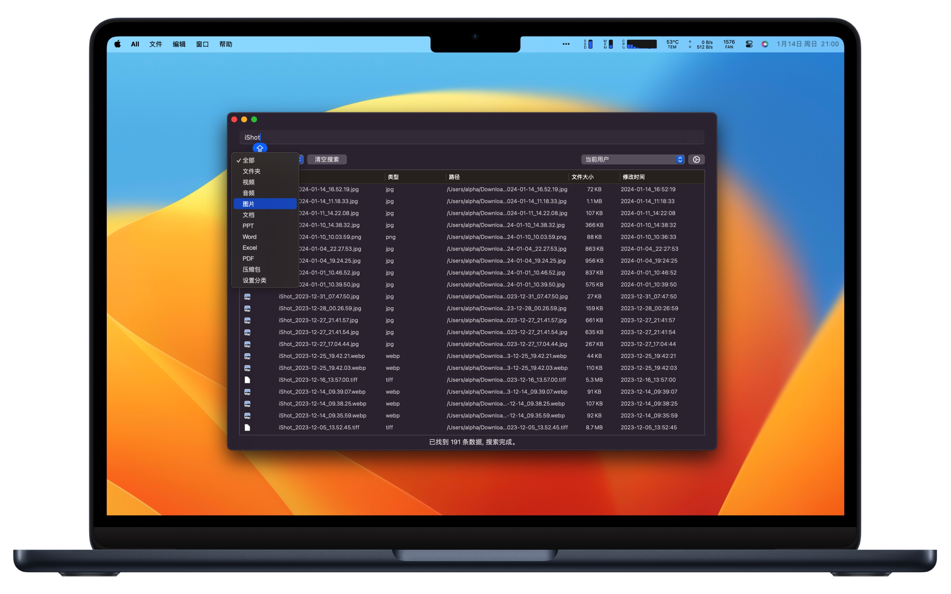
Task: Open the Apple menu
Action: click(x=118, y=44)
